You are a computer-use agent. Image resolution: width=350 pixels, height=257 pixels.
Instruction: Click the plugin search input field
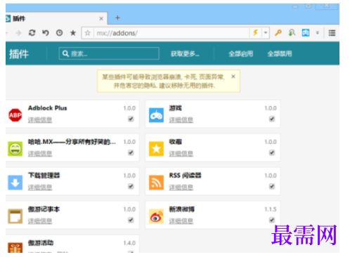pyautogui.click(x=109, y=53)
